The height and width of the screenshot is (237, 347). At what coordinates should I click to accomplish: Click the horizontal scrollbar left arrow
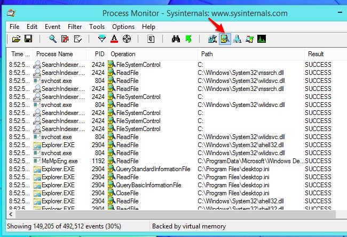pyautogui.click(x=11, y=214)
